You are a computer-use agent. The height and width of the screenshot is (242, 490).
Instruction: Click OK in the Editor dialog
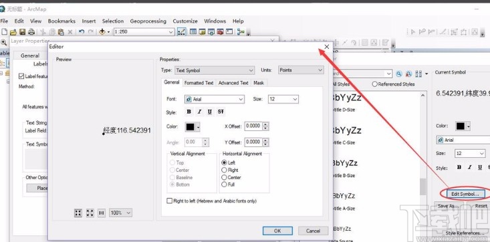coord(277,231)
